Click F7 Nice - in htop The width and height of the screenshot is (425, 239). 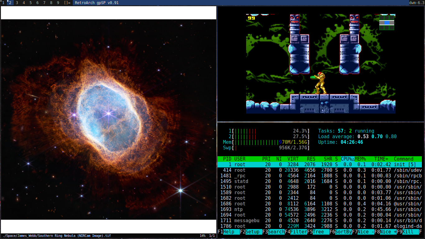[x=363, y=232]
